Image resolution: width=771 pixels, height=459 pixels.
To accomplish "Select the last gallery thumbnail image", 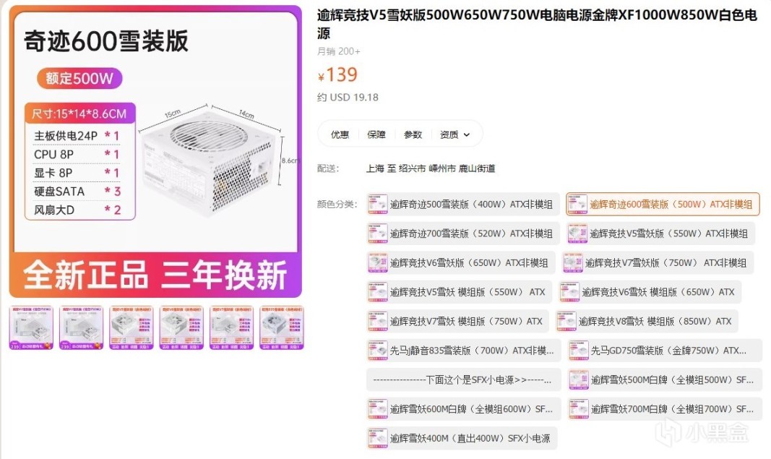I will [282, 327].
